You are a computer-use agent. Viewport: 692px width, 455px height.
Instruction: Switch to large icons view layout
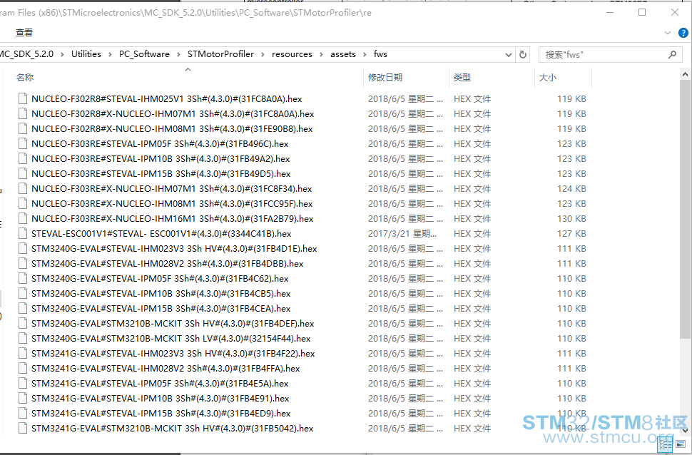pos(681,444)
